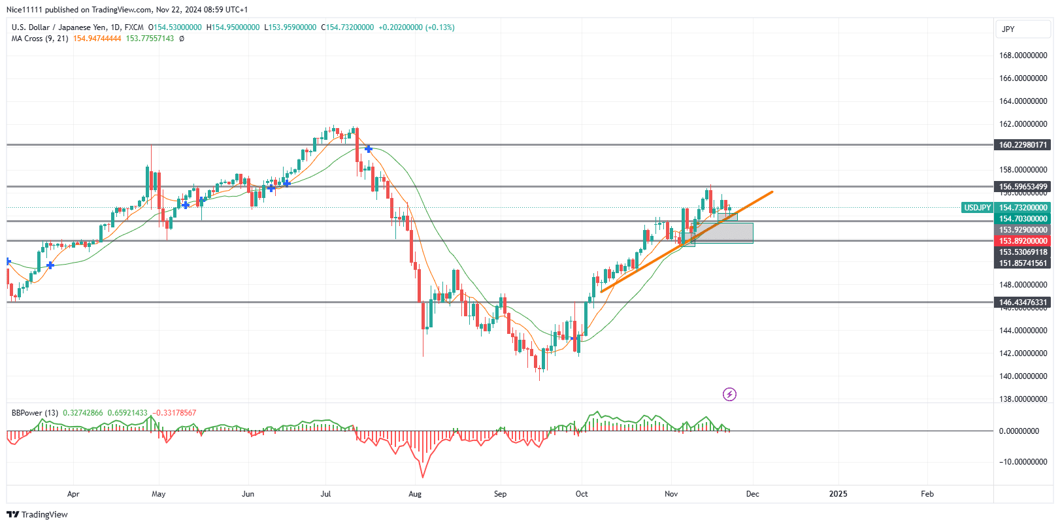Click the 154.70300000 teal price label
The height and width of the screenshot is (526, 1060).
point(1023,219)
